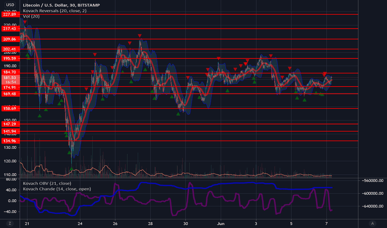Click the 40.00 Chande scale value

(x=12, y=190)
